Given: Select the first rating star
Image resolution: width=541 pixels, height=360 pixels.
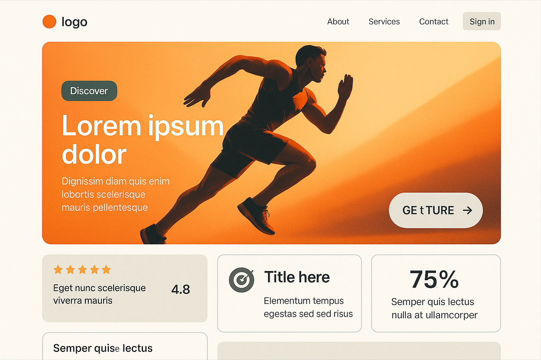Looking at the screenshot, I should (x=58, y=270).
